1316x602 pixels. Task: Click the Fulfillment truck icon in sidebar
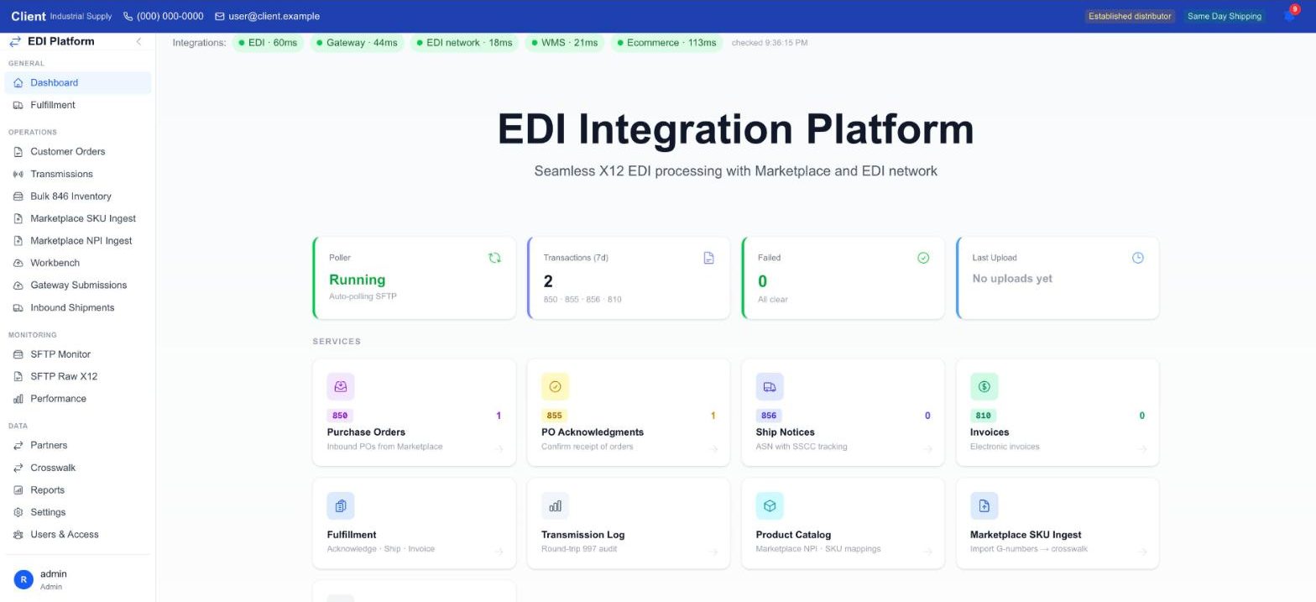pos(18,105)
